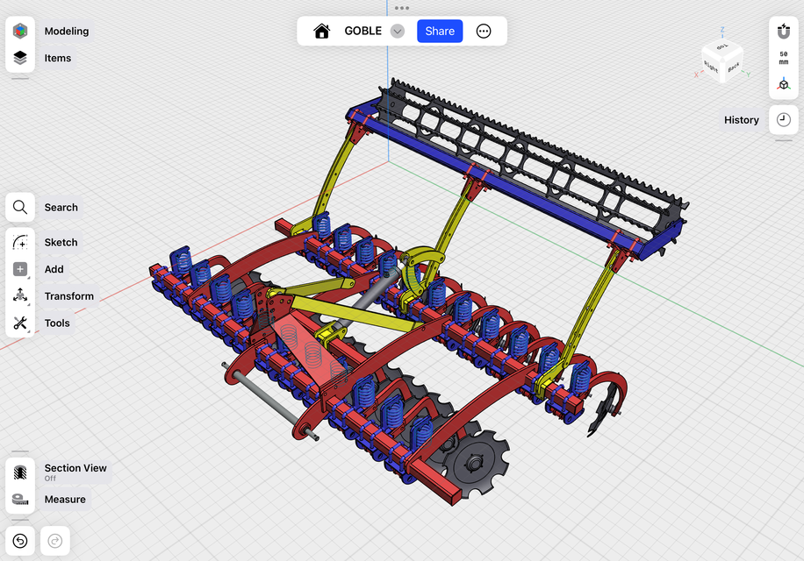Open the orientation axis settings

coord(783,85)
